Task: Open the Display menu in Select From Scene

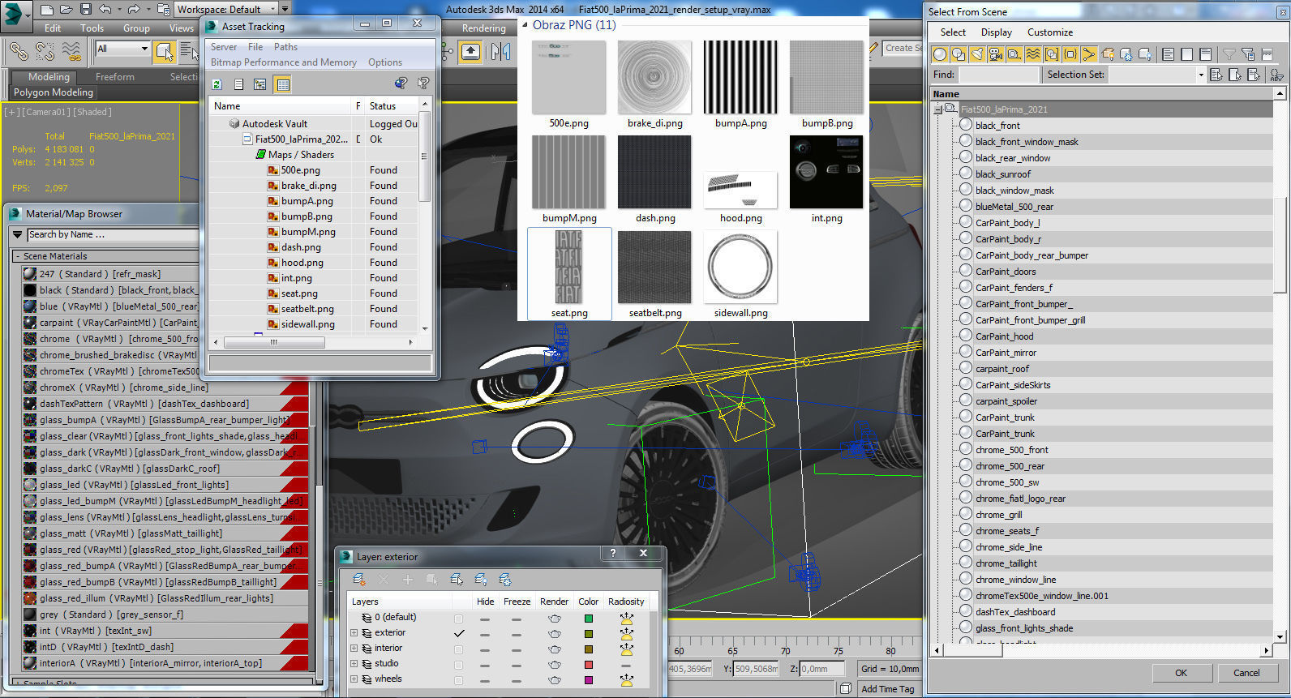Action: click(997, 32)
